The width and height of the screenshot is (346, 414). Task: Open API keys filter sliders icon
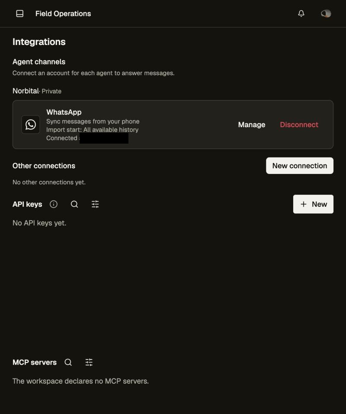pyautogui.click(x=95, y=204)
